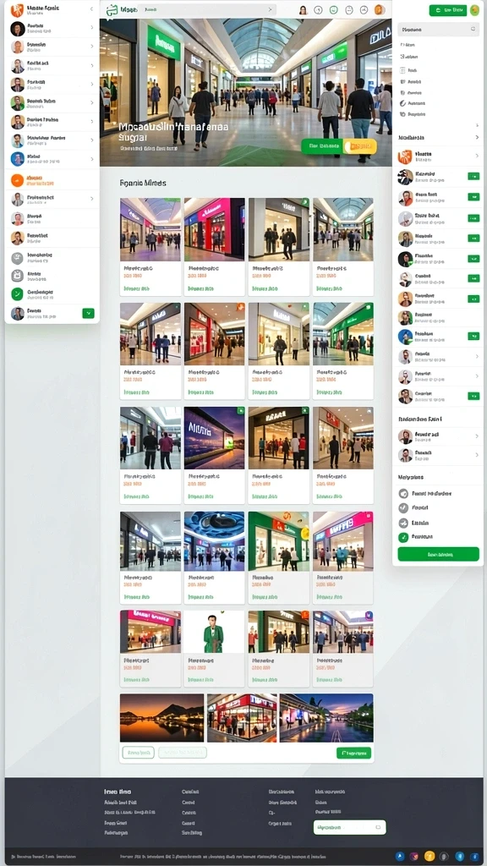Click the small icon inside the footer white field
This screenshot has width=487, height=866.
(x=378, y=827)
